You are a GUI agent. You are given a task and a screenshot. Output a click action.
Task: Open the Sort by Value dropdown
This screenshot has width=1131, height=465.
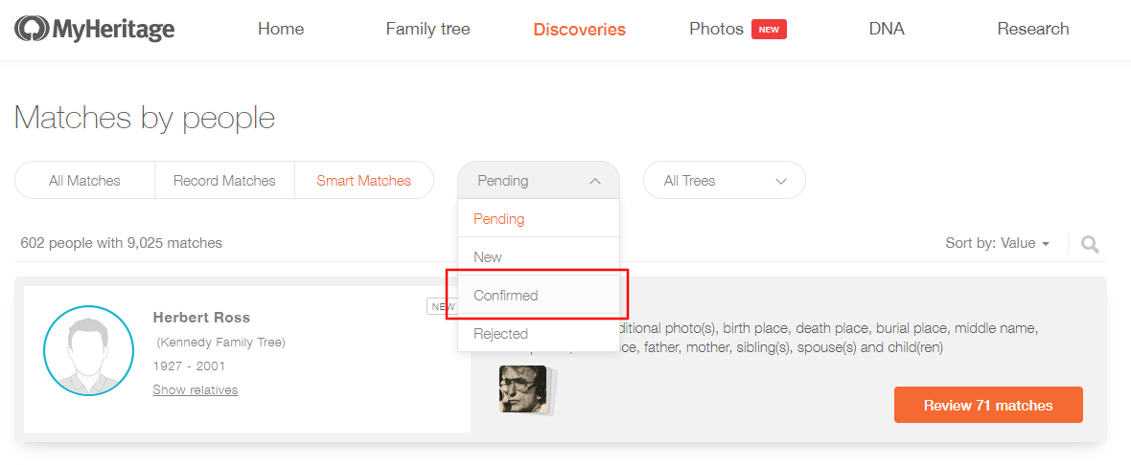coord(997,243)
